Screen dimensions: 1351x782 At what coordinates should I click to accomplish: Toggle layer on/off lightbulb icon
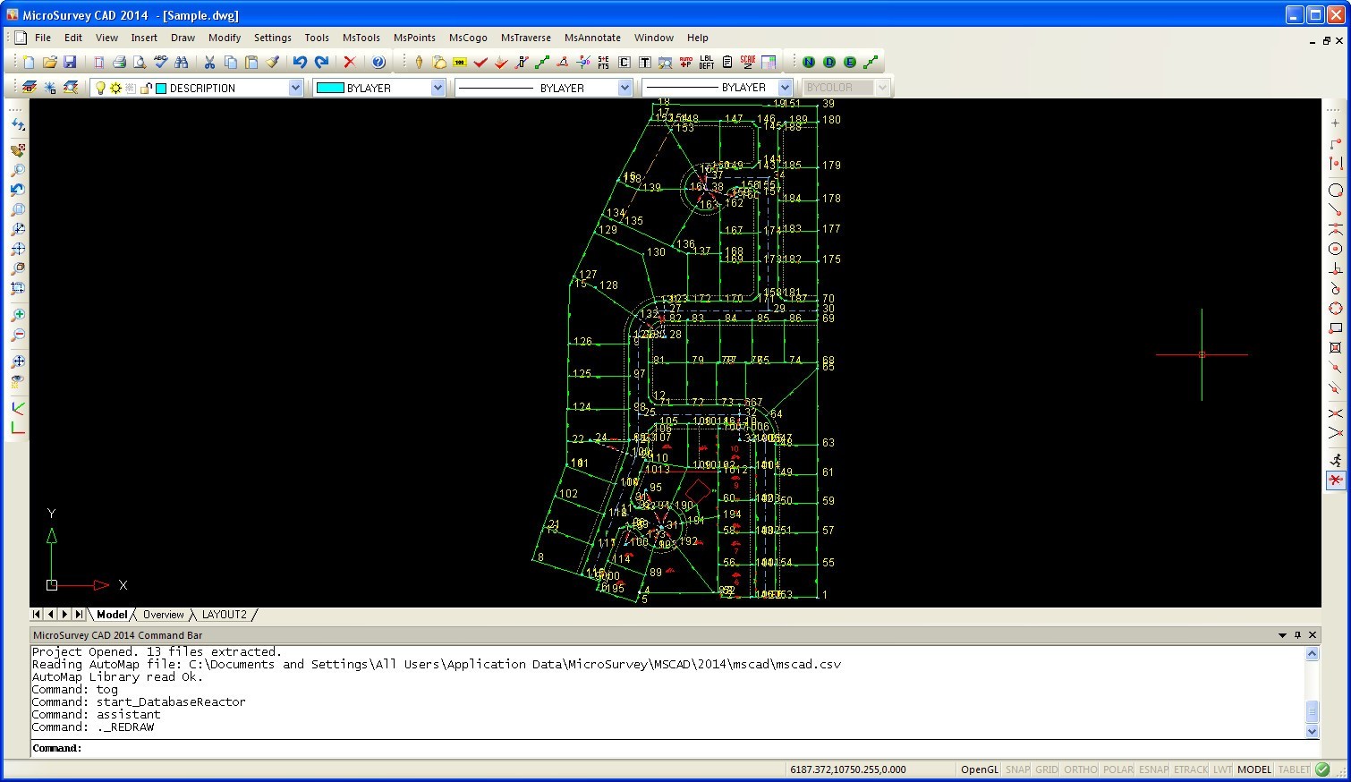(x=100, y=88)
